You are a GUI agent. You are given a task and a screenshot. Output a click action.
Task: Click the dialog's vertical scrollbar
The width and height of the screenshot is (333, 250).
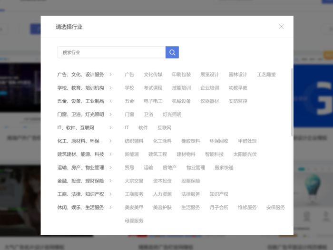coord(292,102)
